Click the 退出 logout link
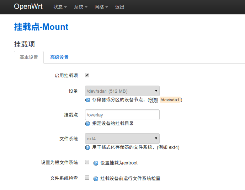Image resolution: width=245 pixels, height=190 pixels. pos(120,7)
